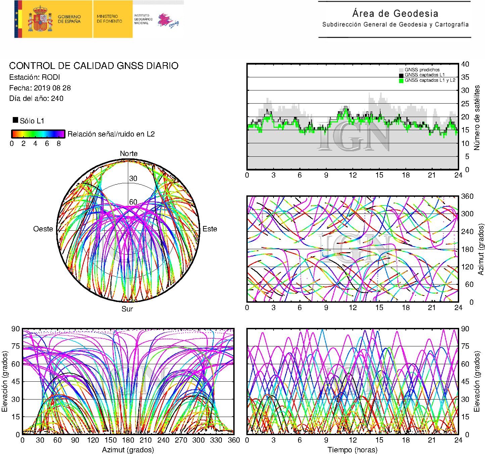
Task: Click the Gobierno de España label
Action: coord(69,19)
